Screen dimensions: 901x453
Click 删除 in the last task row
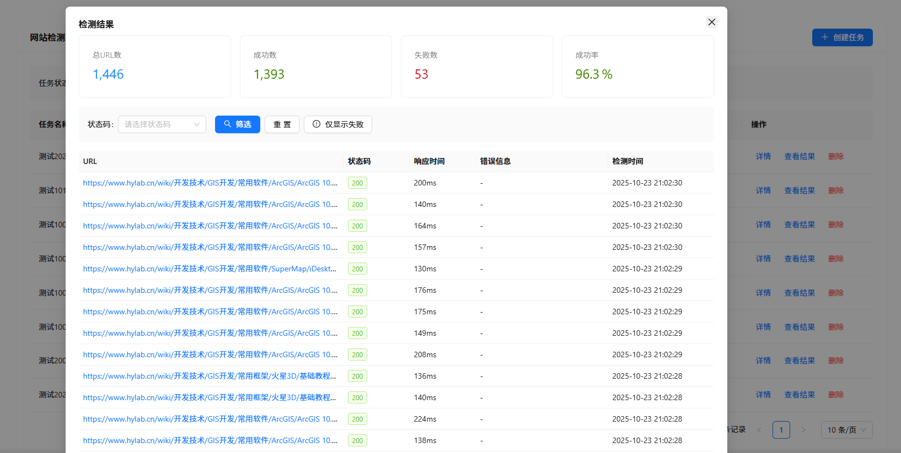[x=836, y=395]
